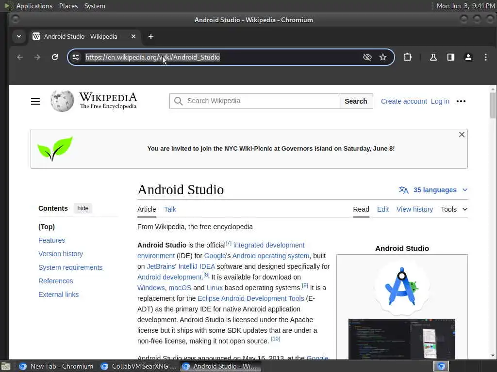Click the Wikipedia wordmark title

click(x=108, y=97)
